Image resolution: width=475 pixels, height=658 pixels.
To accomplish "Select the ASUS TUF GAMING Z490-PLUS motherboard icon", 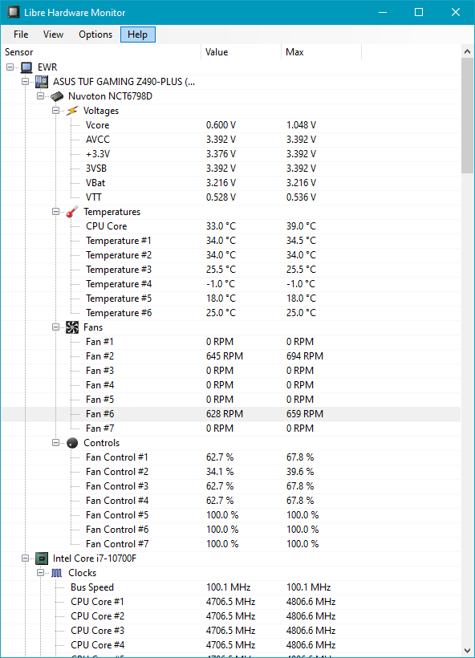I will pos(40,81).
